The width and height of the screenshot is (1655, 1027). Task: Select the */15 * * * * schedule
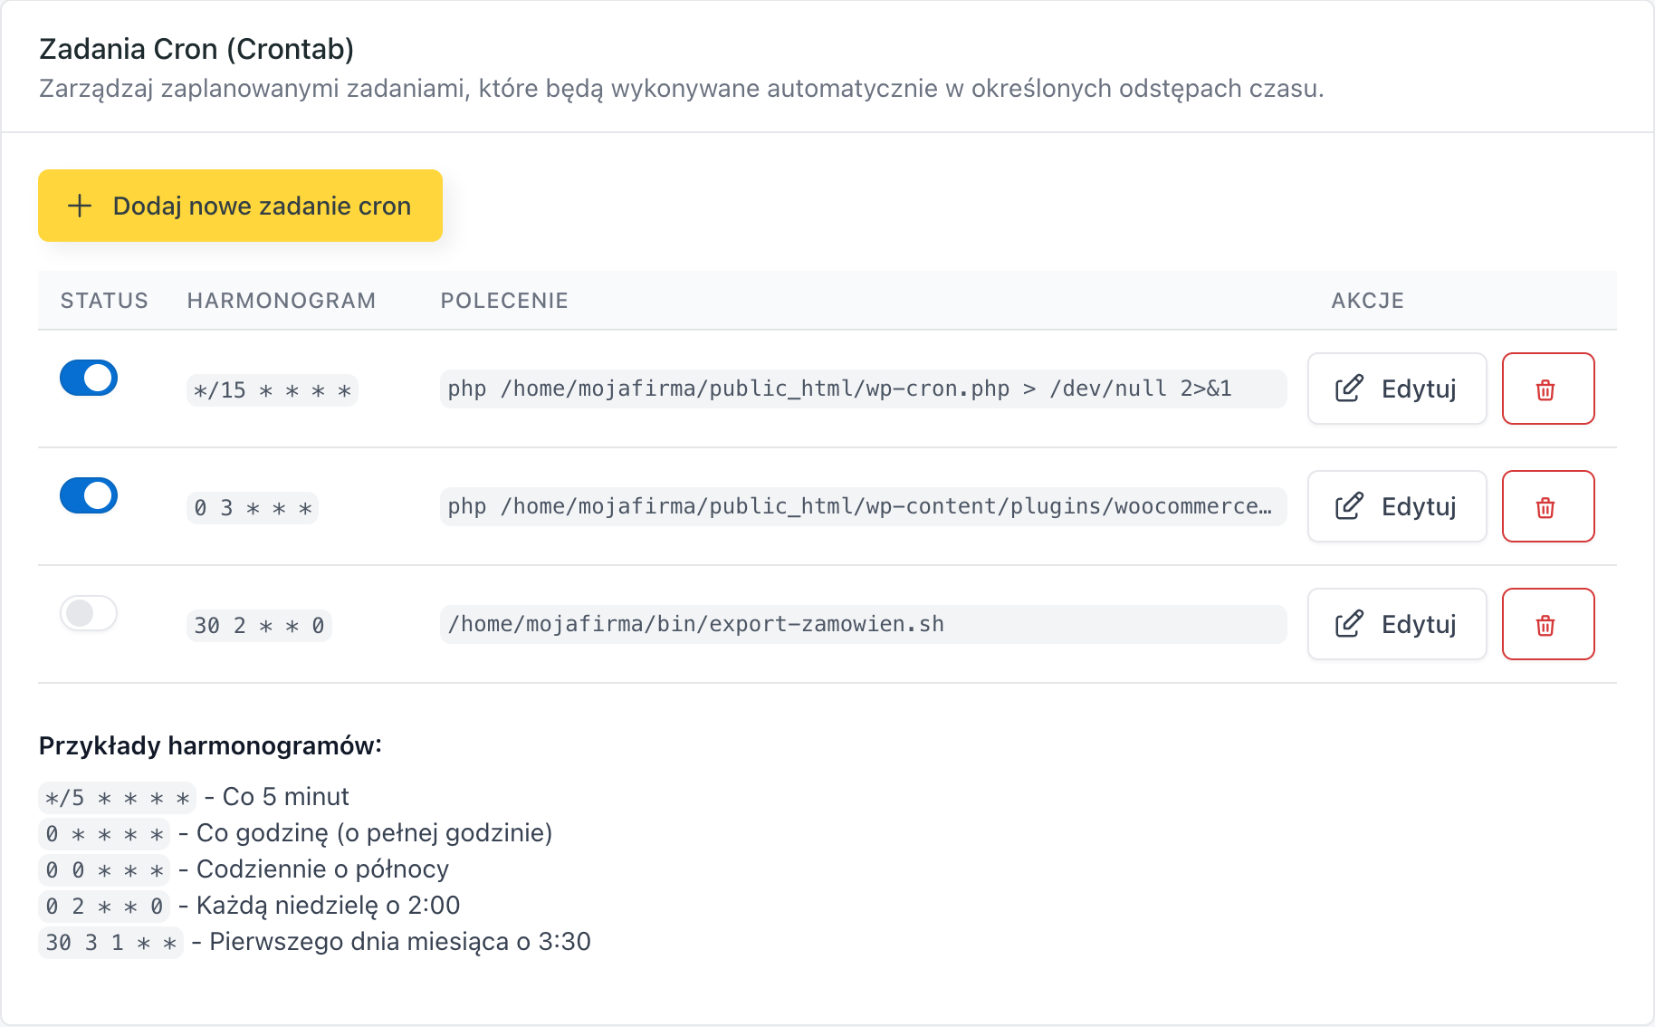pyautogui.click(x=273, y=390)
